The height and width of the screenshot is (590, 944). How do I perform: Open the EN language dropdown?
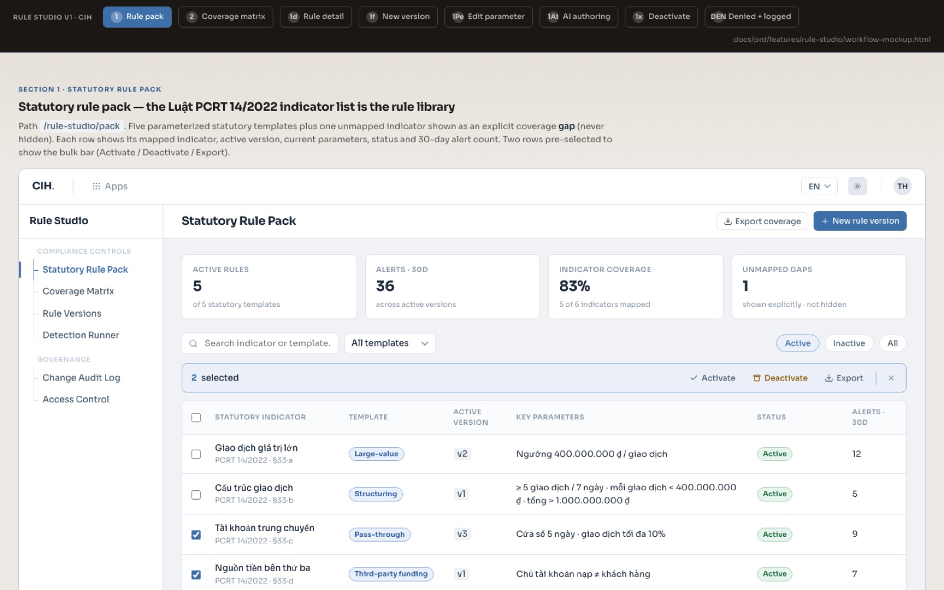(820, 186)
